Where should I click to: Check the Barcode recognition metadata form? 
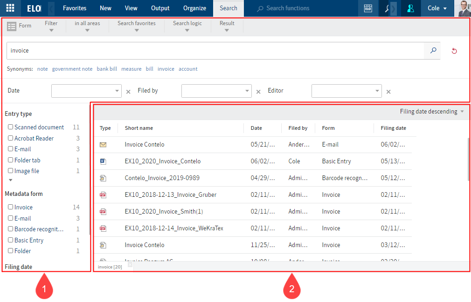[11, 229]
